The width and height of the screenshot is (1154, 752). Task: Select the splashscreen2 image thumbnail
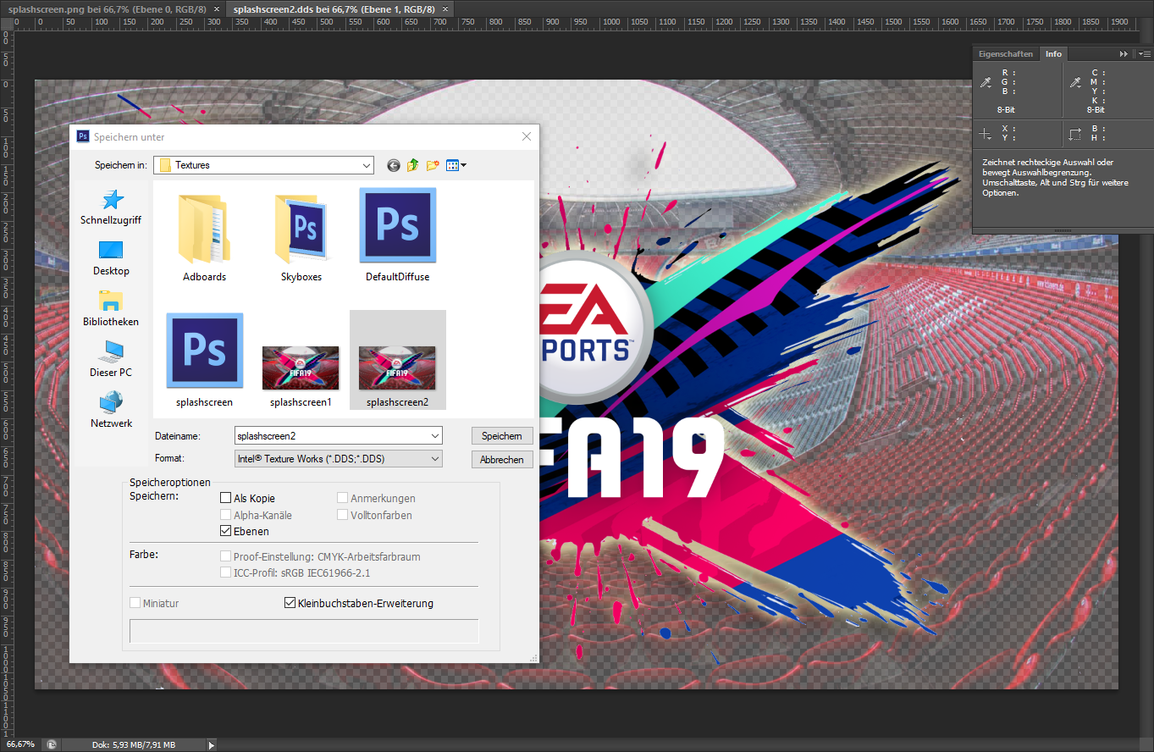397,367
